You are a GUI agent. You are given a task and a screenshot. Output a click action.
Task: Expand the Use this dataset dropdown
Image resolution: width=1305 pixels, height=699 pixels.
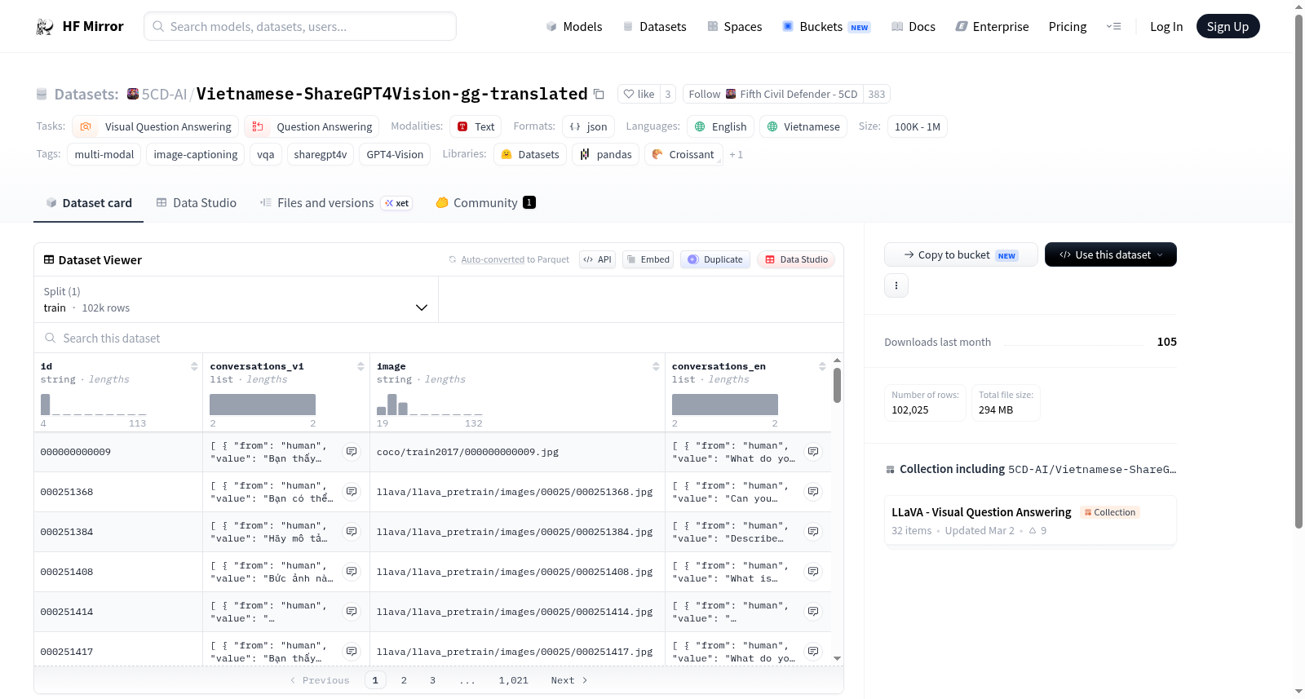(x=1111, y=254)
